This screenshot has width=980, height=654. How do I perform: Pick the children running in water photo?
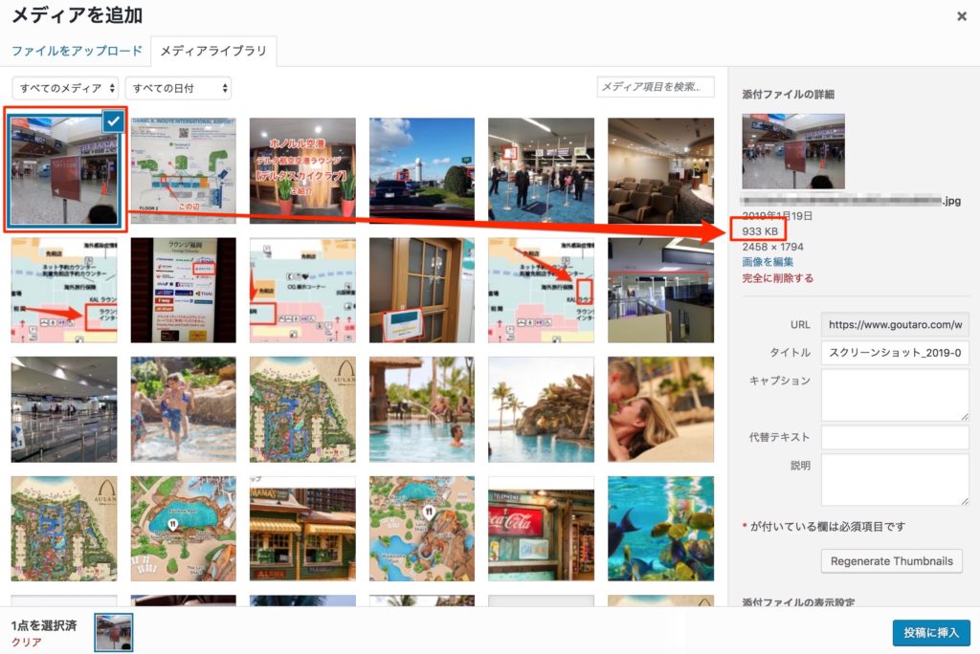coord(183,409)
